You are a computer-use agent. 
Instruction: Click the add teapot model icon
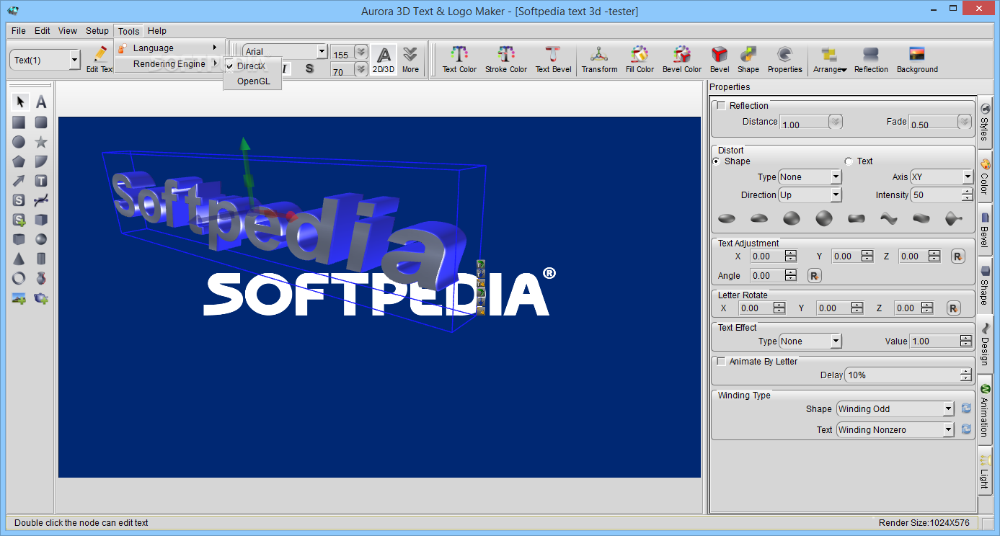click(42, 298)
